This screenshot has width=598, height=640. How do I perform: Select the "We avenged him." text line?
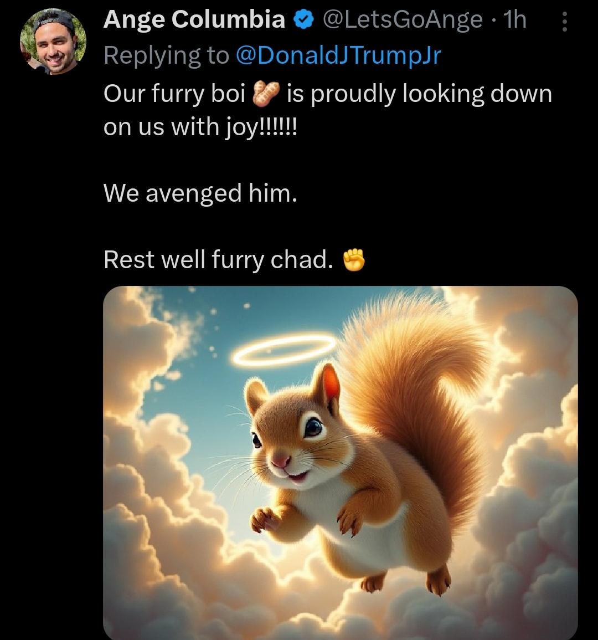200,193
